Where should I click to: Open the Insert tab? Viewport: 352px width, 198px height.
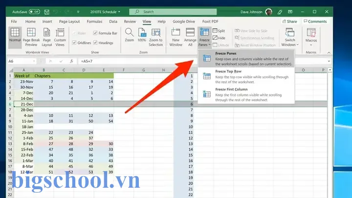point(47,22)
